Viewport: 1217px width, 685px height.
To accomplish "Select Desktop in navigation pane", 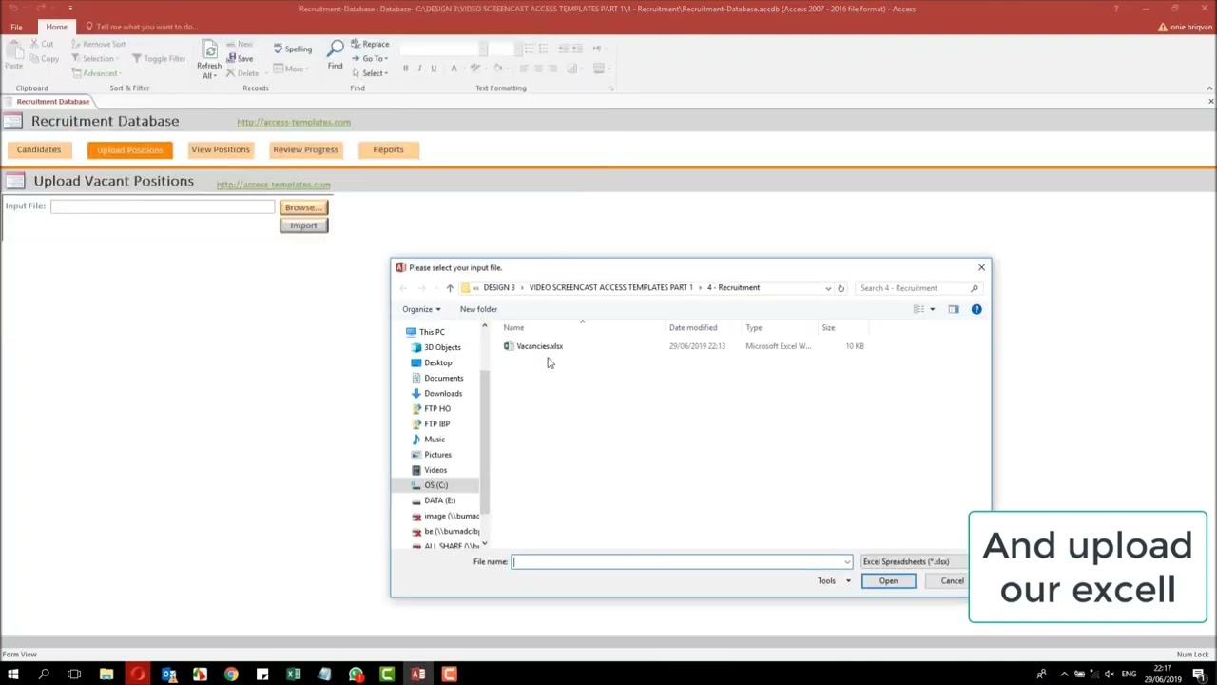I will pyautogui.click(x=437, y=362).
